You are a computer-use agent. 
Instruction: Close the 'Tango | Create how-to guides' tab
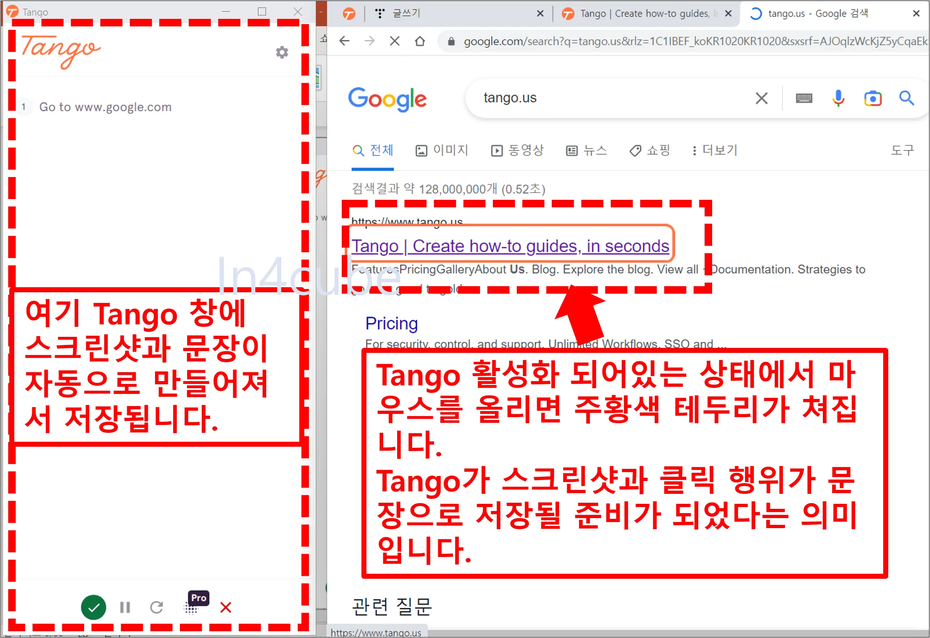728,14
